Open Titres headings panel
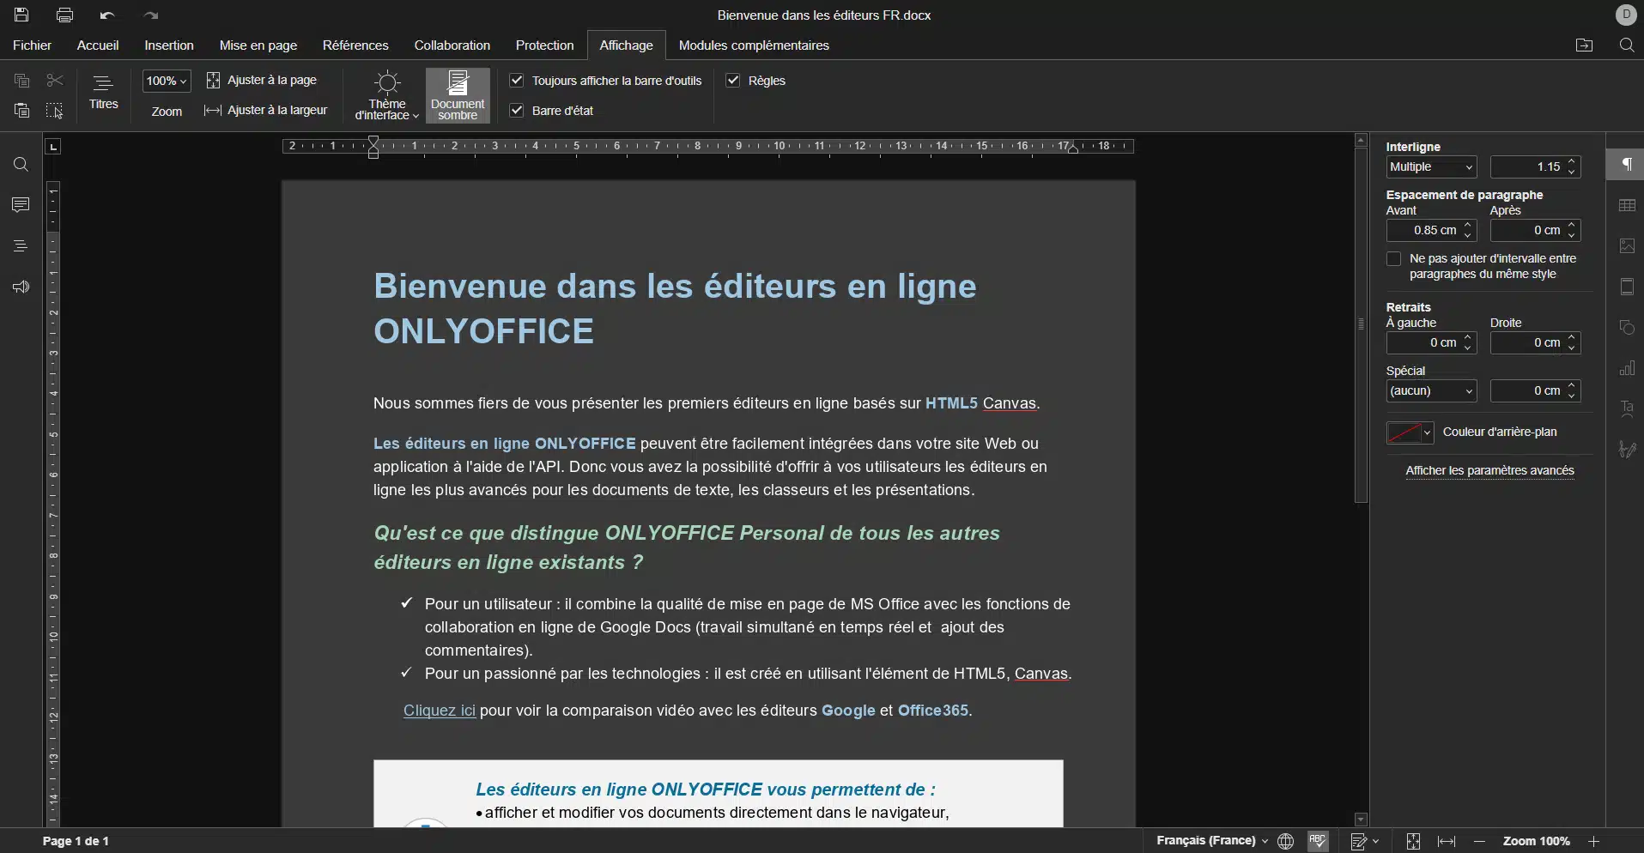The image size is (1644, 853). (104, 93)
